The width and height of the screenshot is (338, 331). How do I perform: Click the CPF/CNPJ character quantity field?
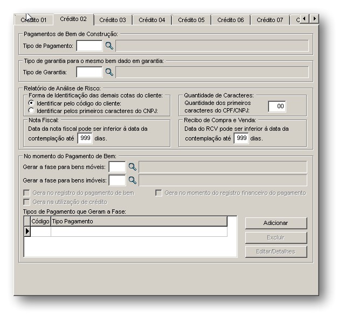277,107
